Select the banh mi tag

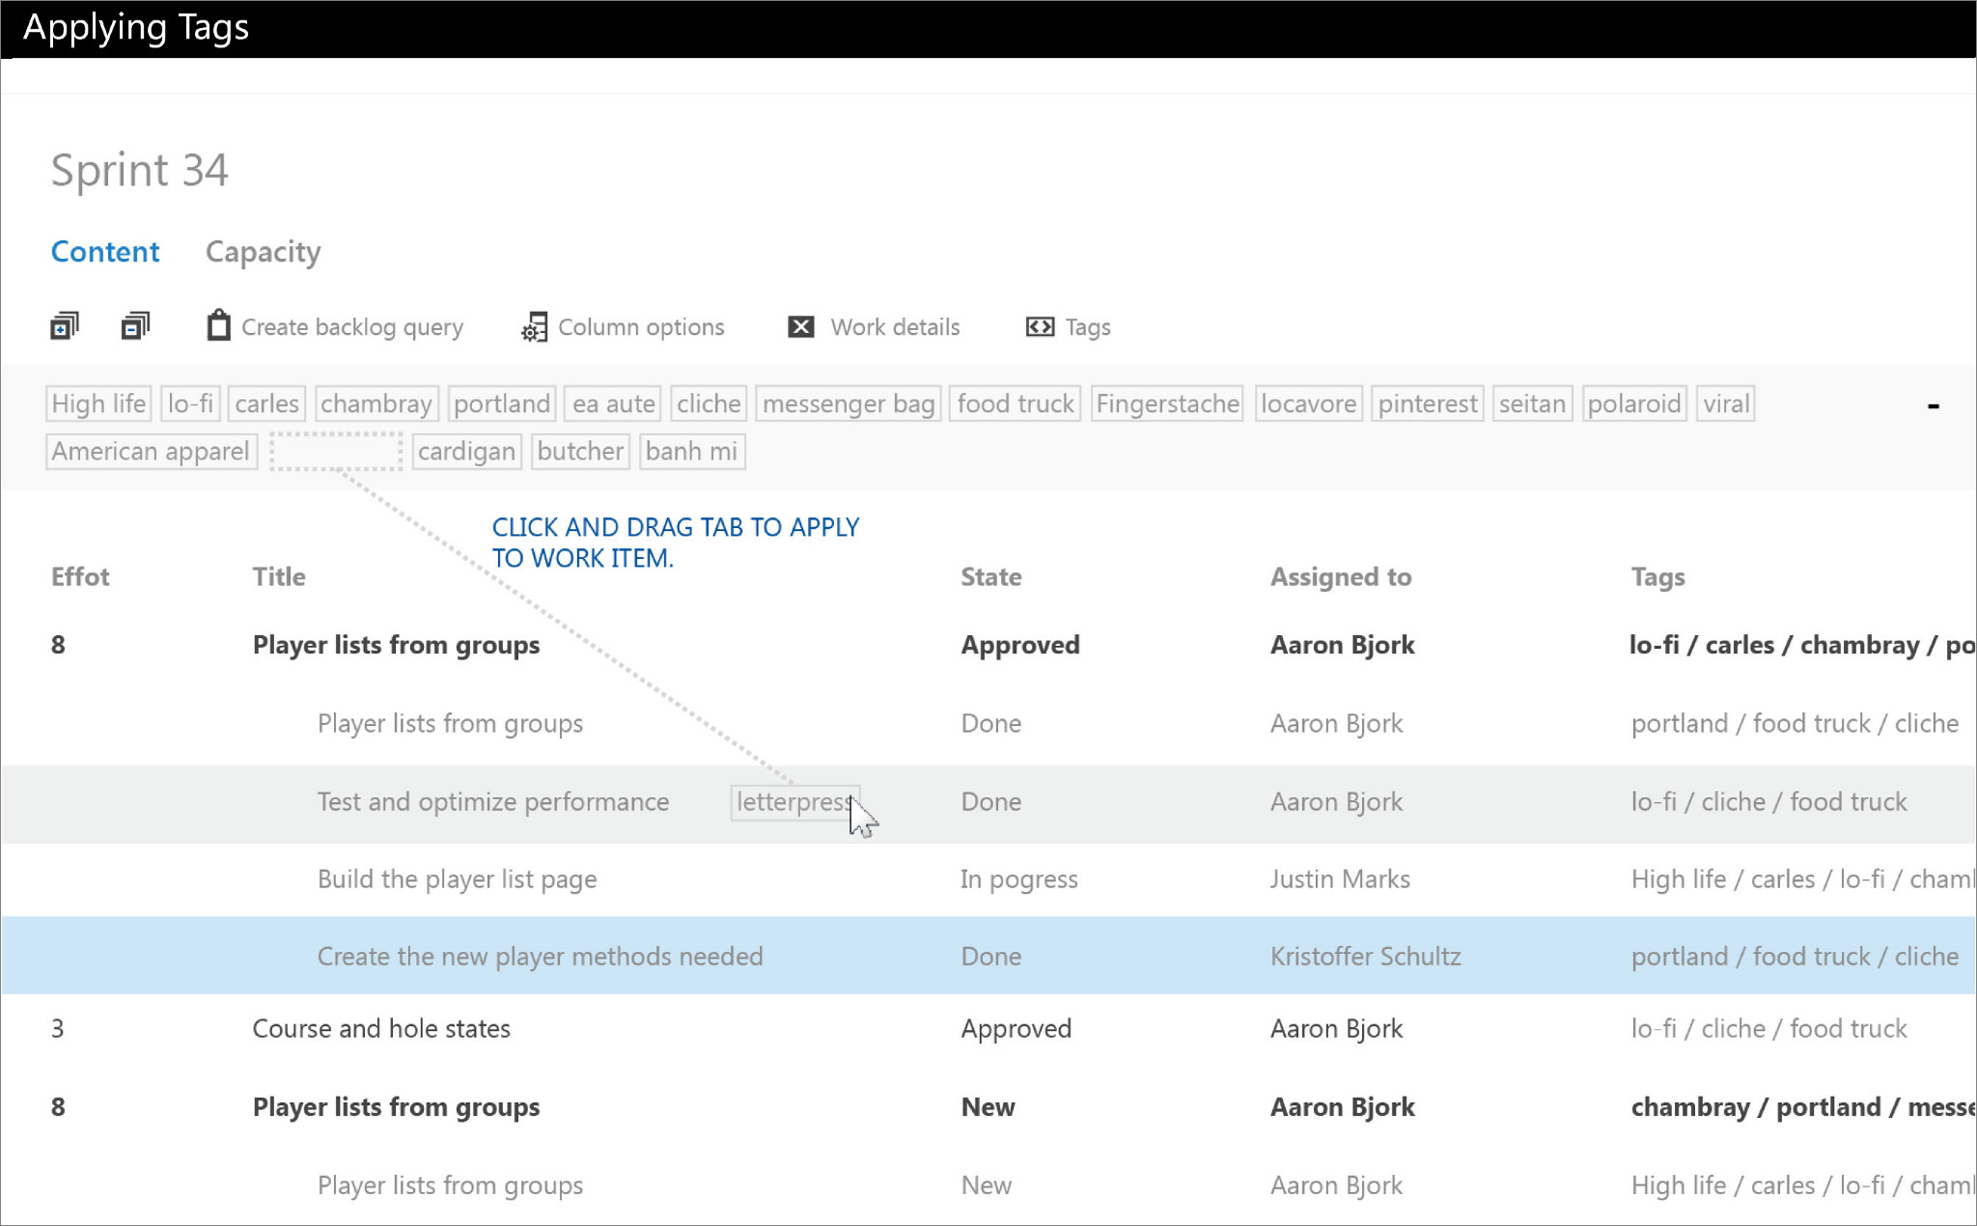(691, 451)
